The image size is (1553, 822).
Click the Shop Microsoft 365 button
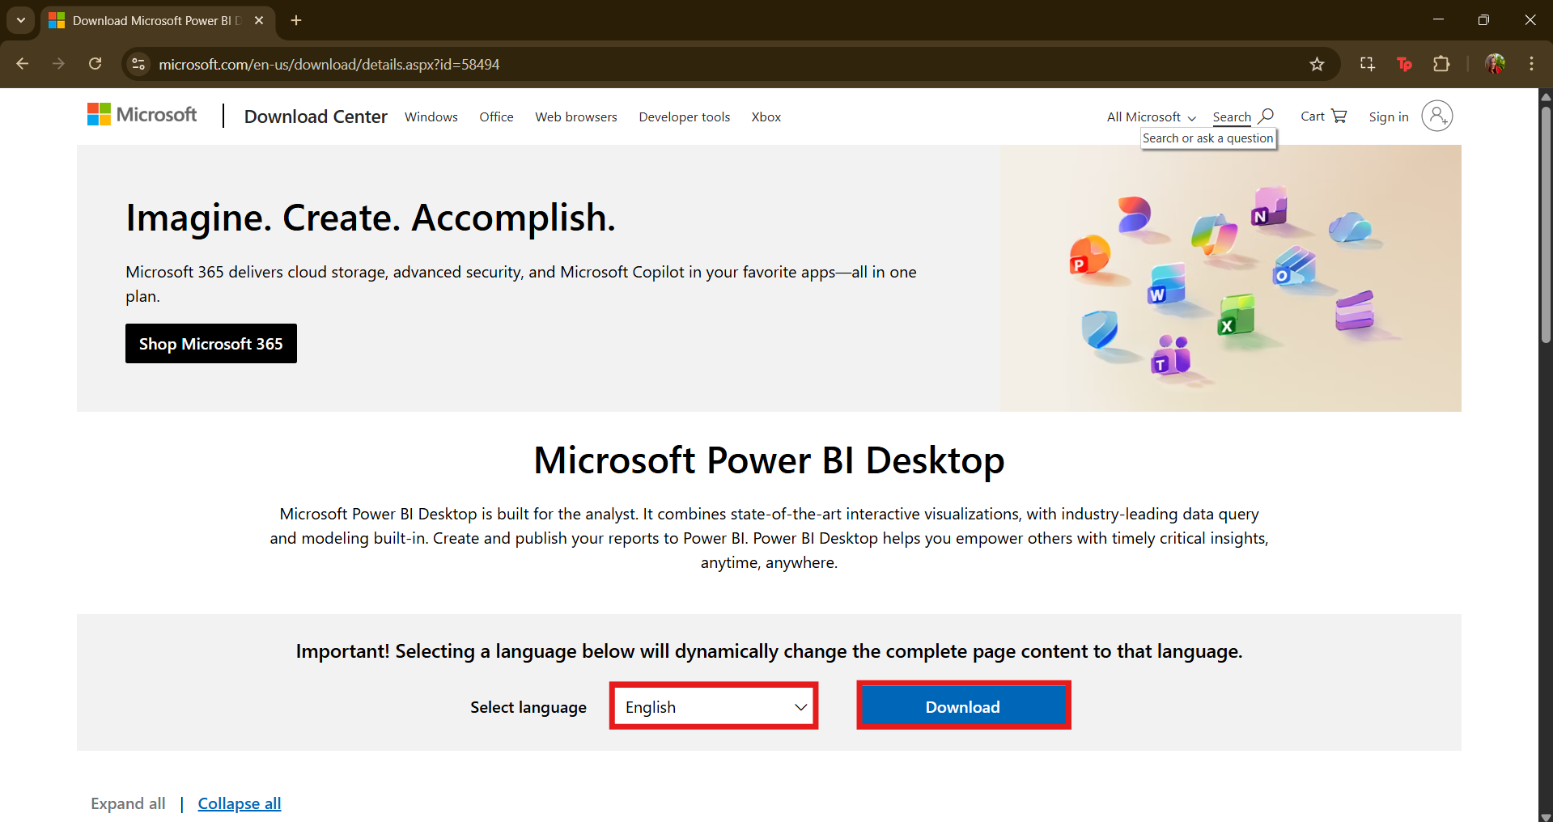click(211, 344)
